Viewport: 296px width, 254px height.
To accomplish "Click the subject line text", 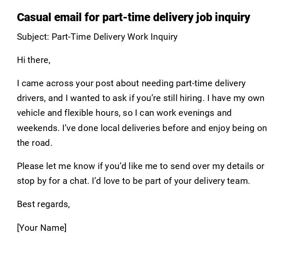I will point(97,37).
